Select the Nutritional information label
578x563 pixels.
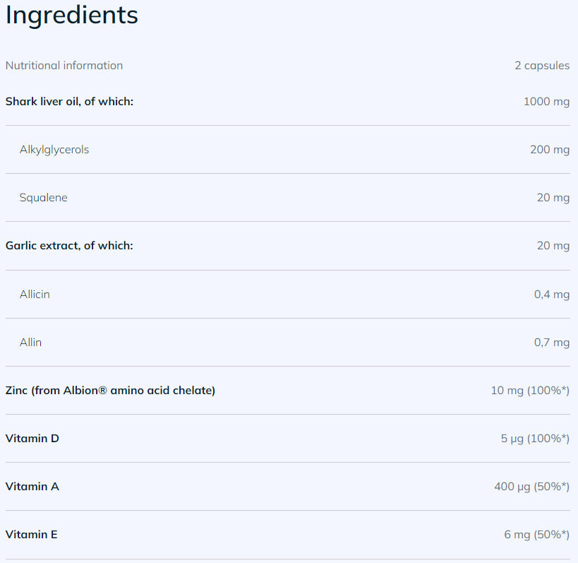[64, 66]
